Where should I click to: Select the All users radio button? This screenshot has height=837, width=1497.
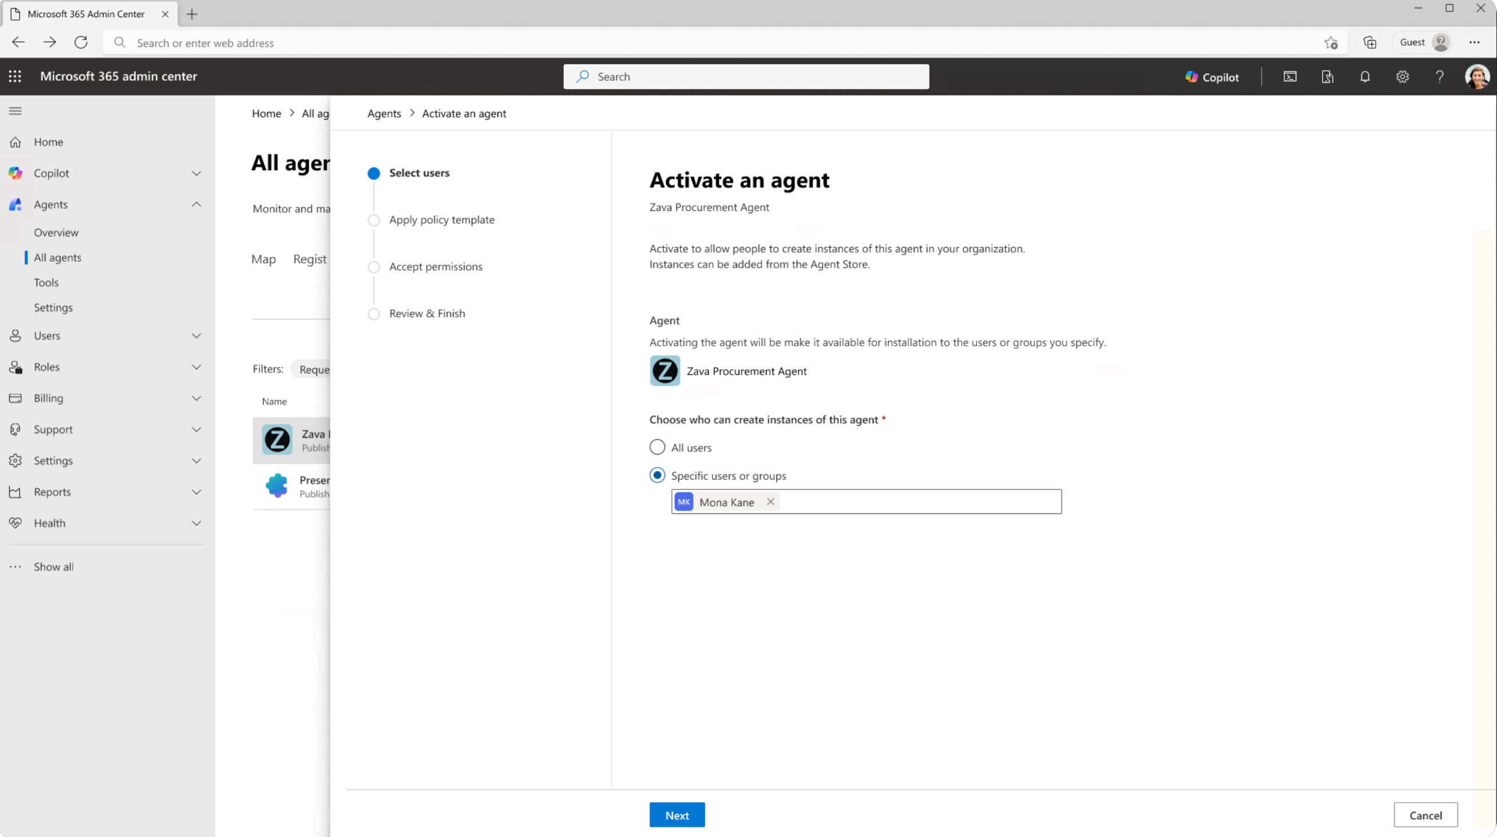point(657,447)
